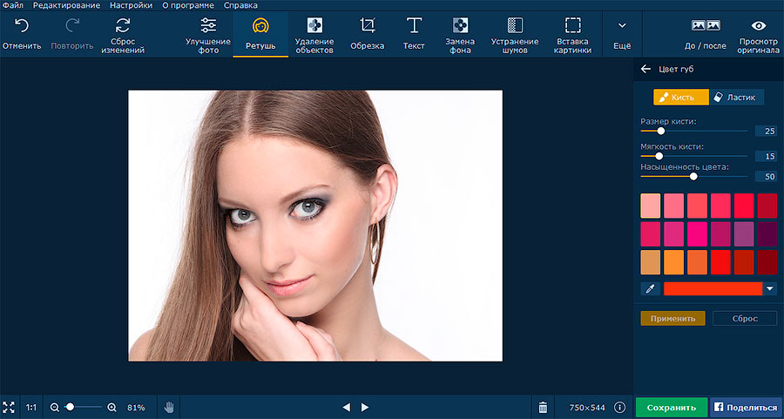Click the fit-to-screen fullscreen icon
Screen dimensions: 784x419
(x=9, y=407)
